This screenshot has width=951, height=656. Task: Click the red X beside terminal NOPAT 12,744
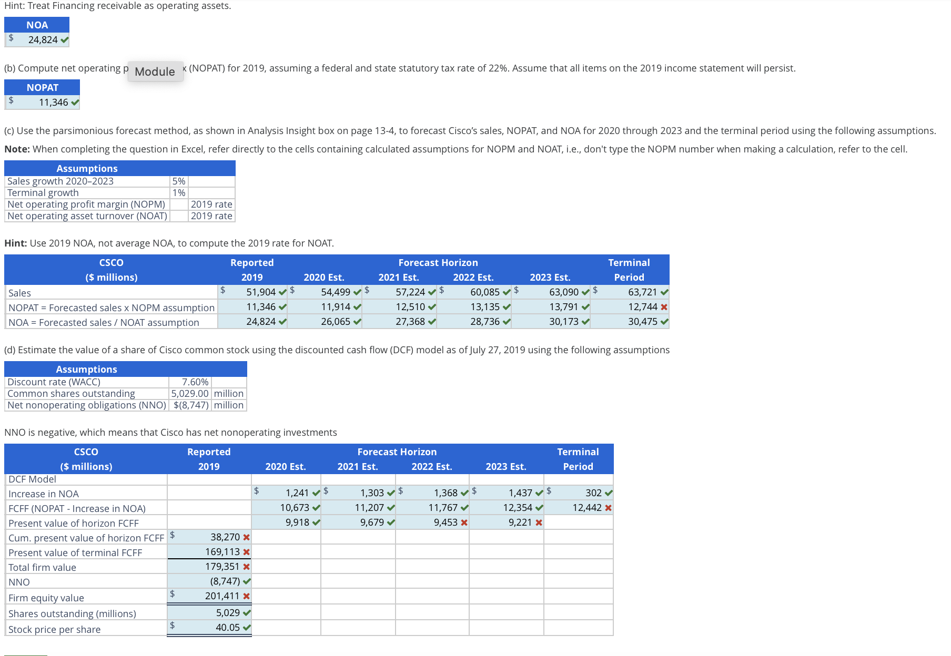tap(663, 307)
